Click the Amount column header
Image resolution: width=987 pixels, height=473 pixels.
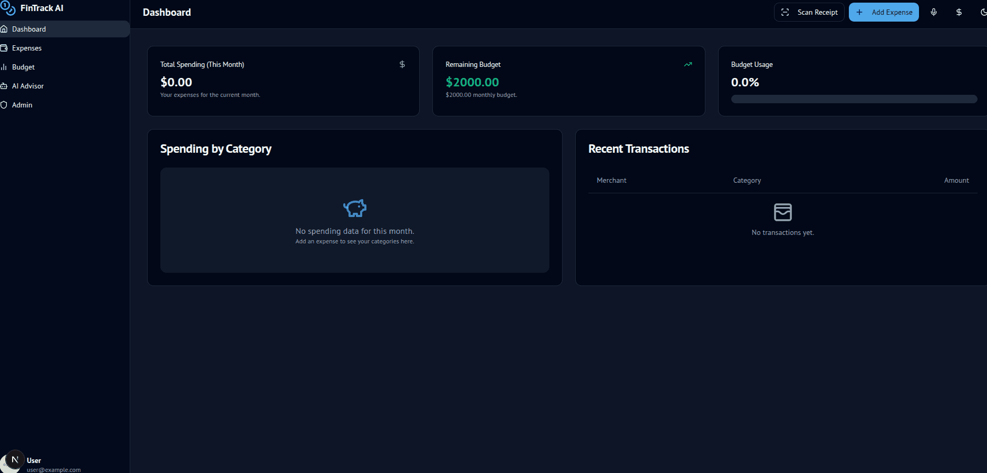coord(956,180)
